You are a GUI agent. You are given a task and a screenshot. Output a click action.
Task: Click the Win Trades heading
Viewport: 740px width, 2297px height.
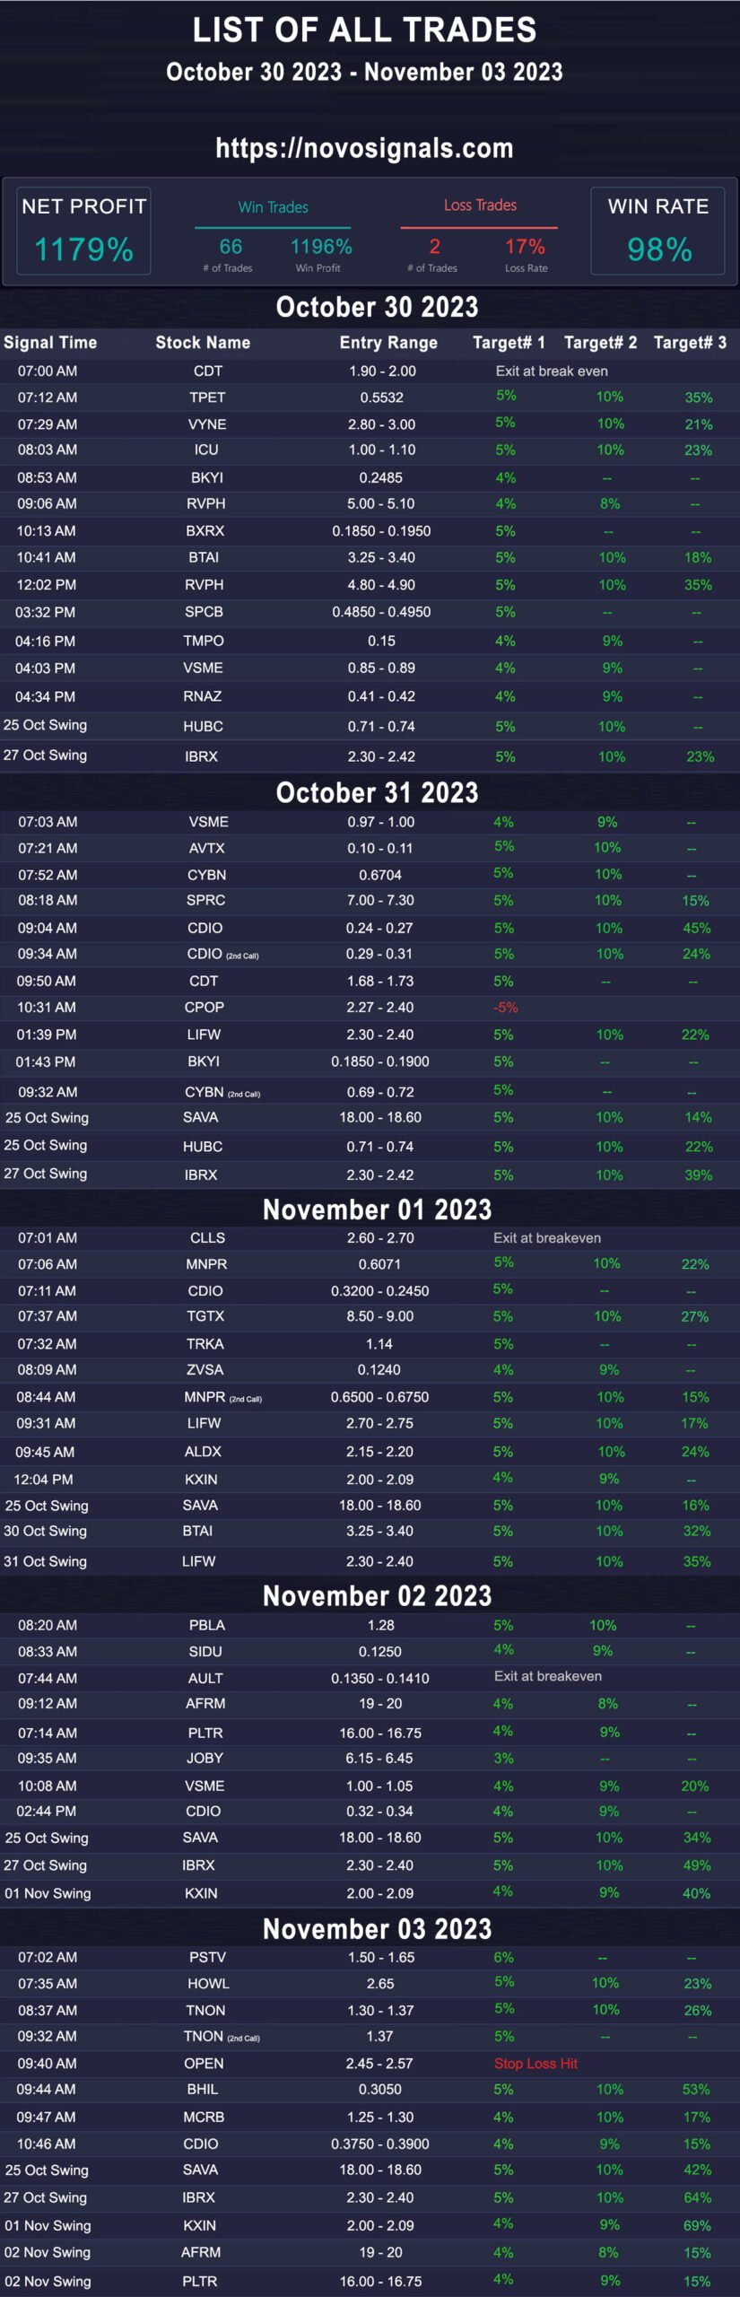pos(273,207)
